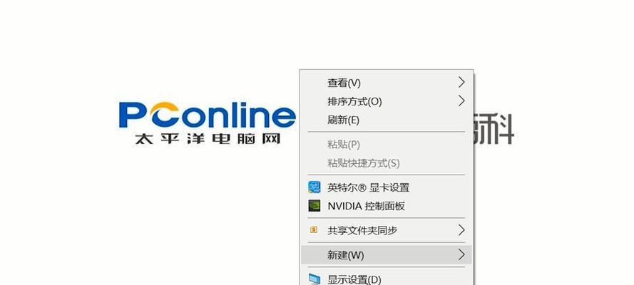Expand the 共享文件夹同步 submenu arrow
Screen dimensions: 634x285
tap(461, 231)
